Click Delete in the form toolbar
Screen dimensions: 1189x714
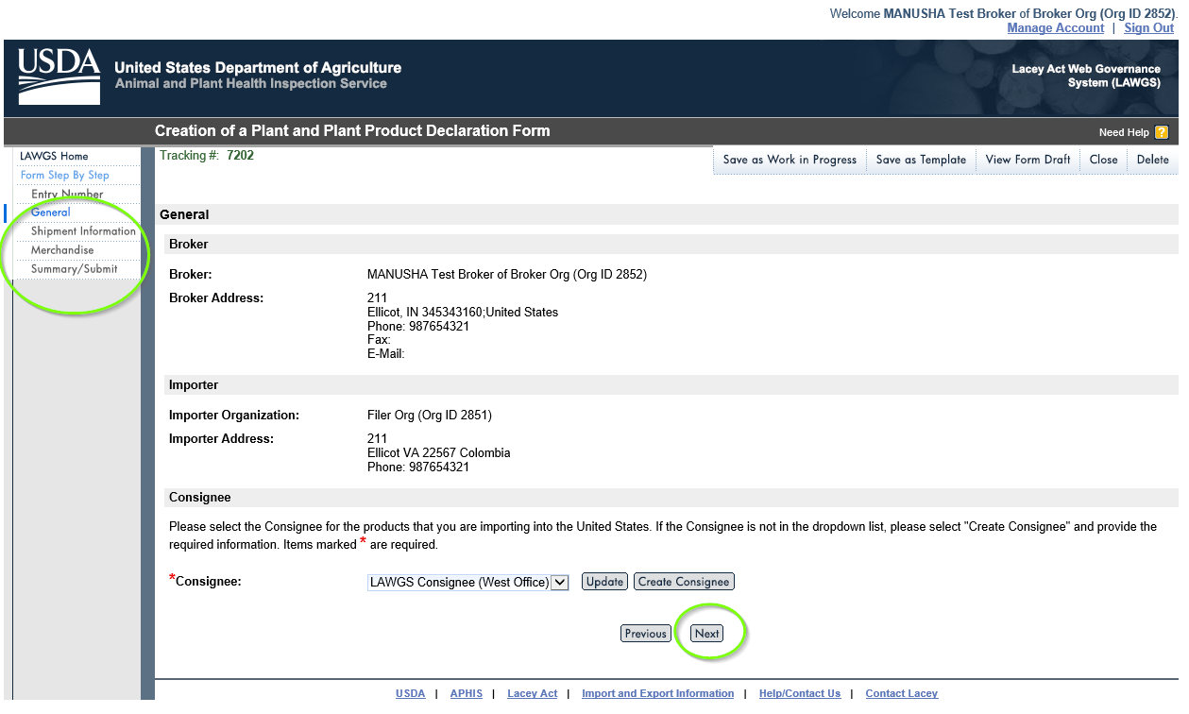(x=1152, y=160)
